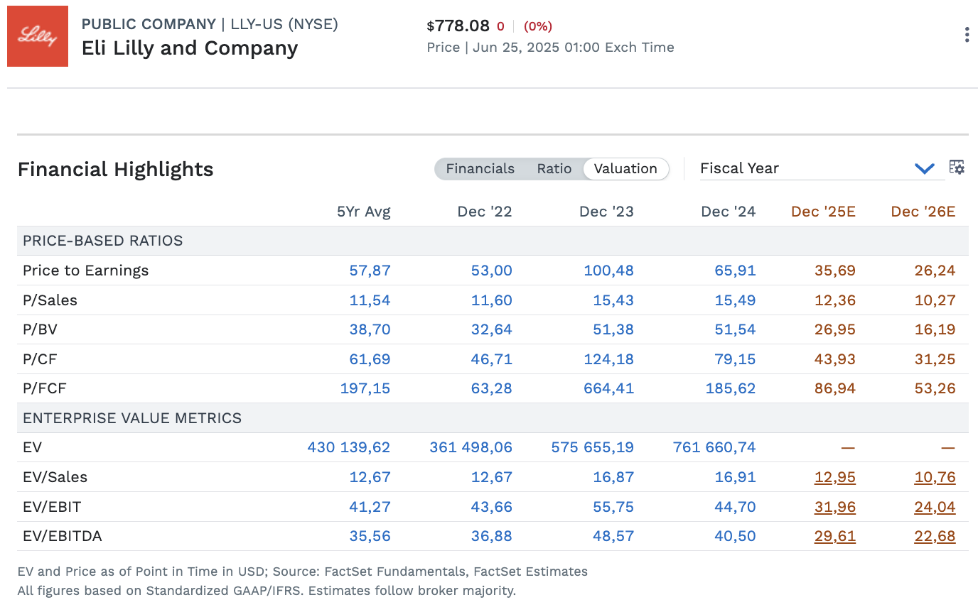Click Dec '24 EV value 761 660,74

[714, 447]
